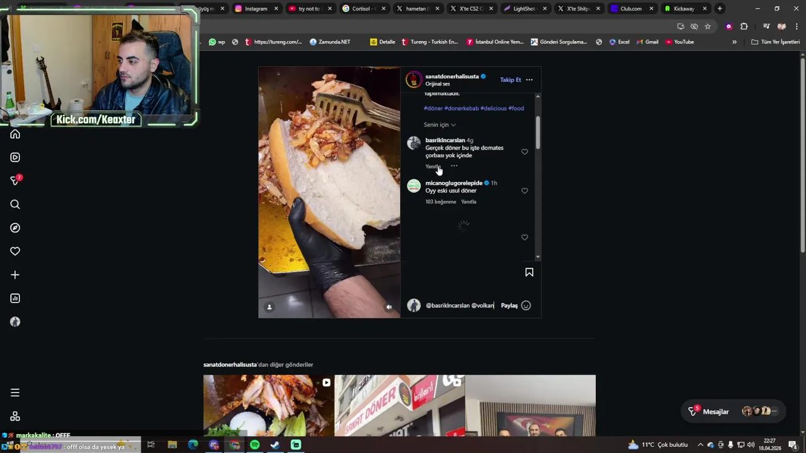Expand hidden system tray icons
The height and width of the screenshot is (453, 806).
700,445
